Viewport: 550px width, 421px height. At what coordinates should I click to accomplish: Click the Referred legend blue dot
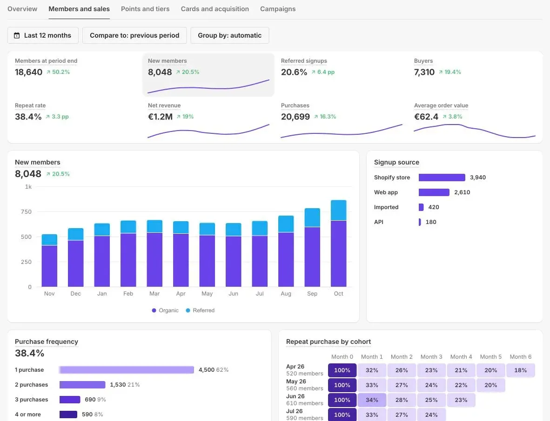tap(188, 310)
